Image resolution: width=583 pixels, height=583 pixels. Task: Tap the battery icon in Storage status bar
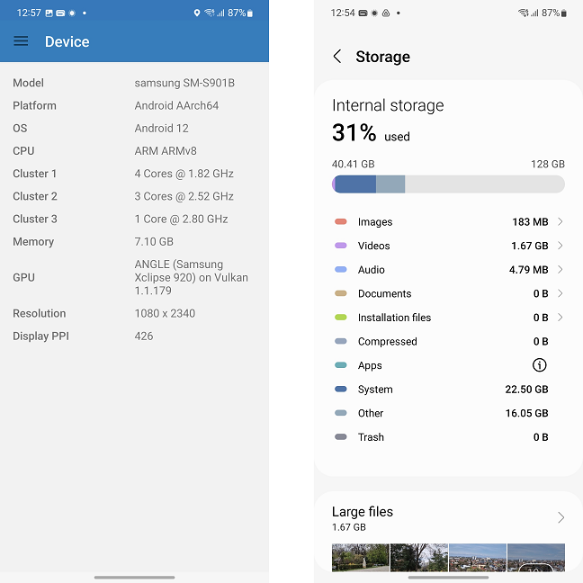[x=564, y=13]
